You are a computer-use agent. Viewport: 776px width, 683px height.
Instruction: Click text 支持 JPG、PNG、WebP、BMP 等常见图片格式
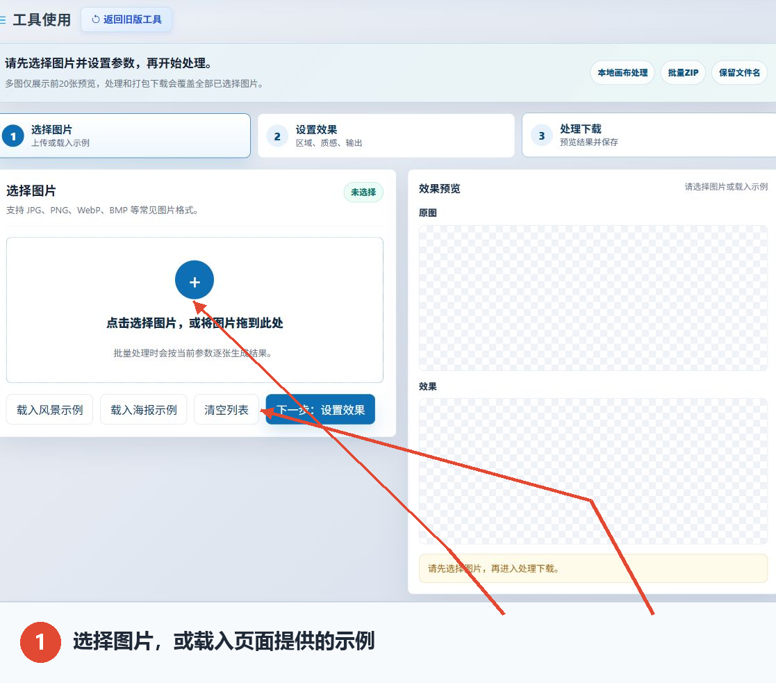click(102, 211)
